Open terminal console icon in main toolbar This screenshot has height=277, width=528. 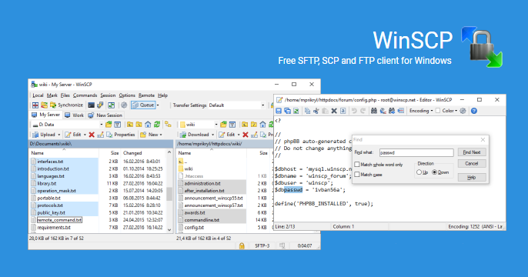click(92, 105)
